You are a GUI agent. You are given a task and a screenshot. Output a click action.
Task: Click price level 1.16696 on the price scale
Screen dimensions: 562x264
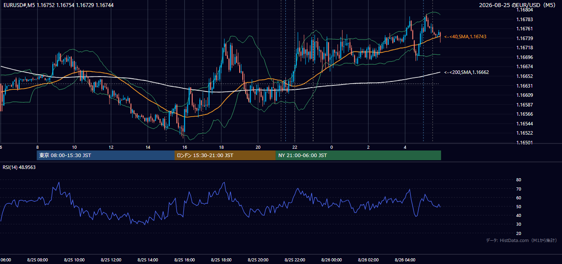[524, 57]
